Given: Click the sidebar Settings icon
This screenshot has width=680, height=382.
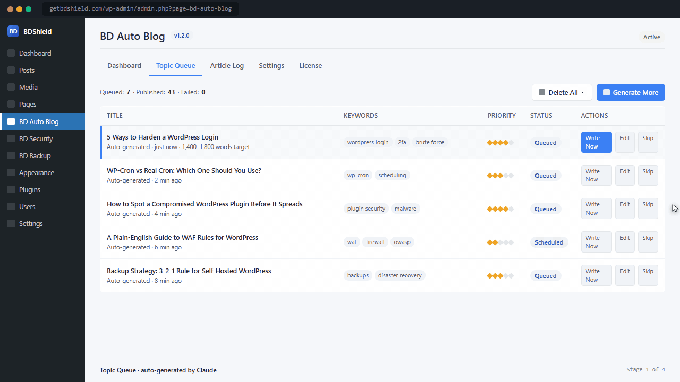Looking at the screenshot, I should tap(11, 223).
